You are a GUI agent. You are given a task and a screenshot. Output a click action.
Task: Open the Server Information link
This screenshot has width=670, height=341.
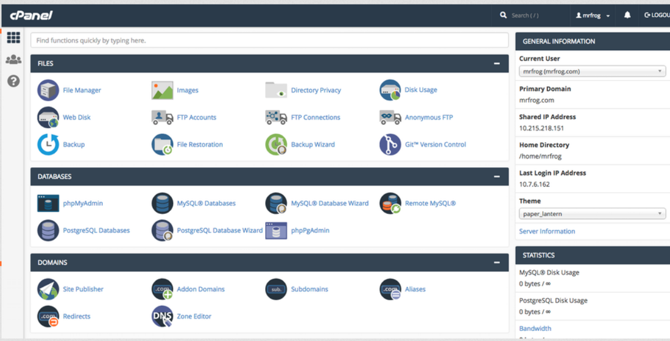[547, 231]
